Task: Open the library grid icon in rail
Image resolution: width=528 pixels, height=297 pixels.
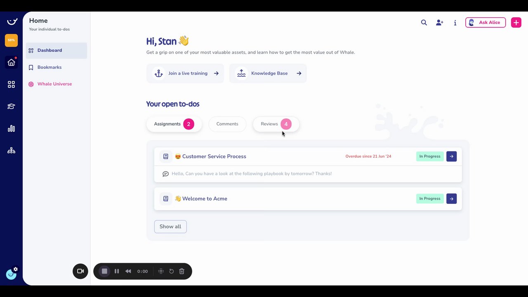Action: click(11, 84)
